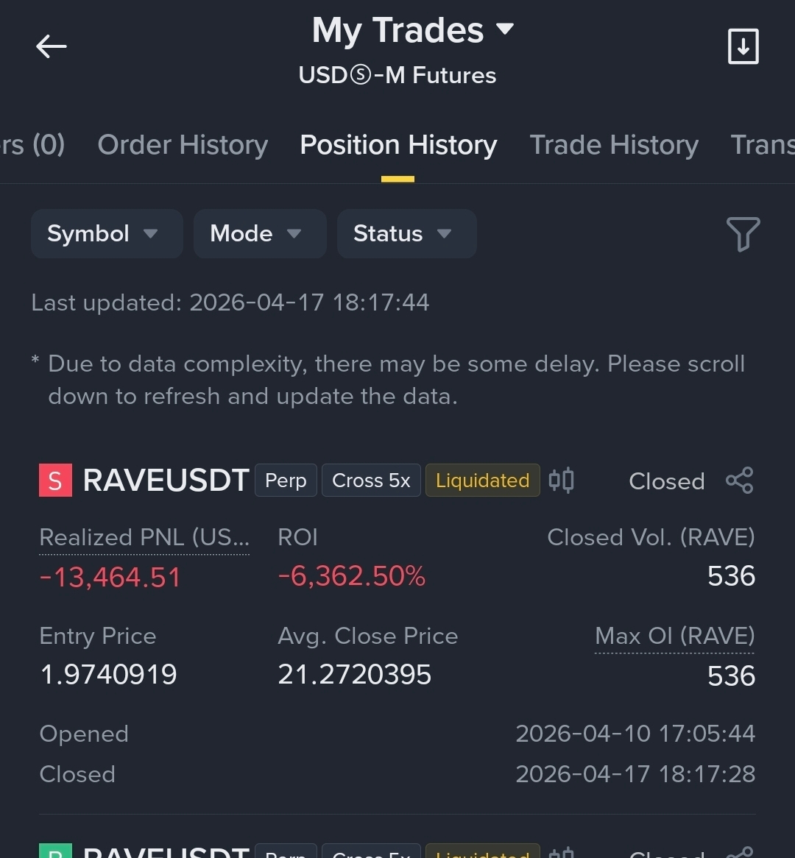Open the partially visible Trans tab
The image size is (795, 858).
[762, 145]
